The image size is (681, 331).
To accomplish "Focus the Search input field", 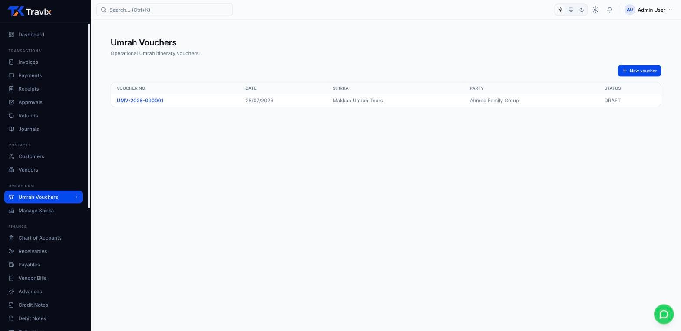I will tap(165, 10).
